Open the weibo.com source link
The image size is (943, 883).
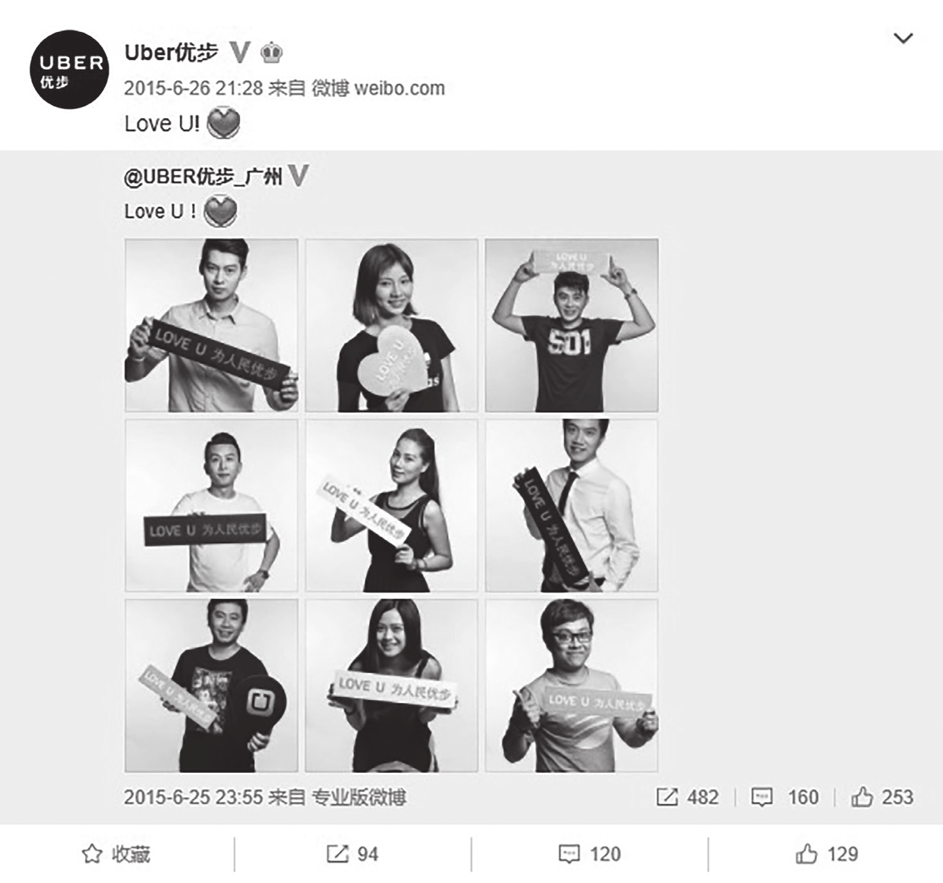(x=399, y=88)
